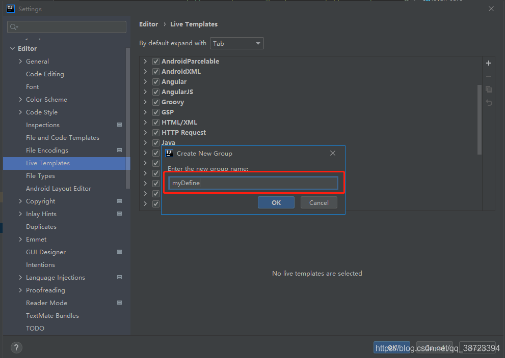Viewport: 505px width, 358px height.
Task: Open the help question mark button
Action: pyautogui.click(x=16, y=347)
